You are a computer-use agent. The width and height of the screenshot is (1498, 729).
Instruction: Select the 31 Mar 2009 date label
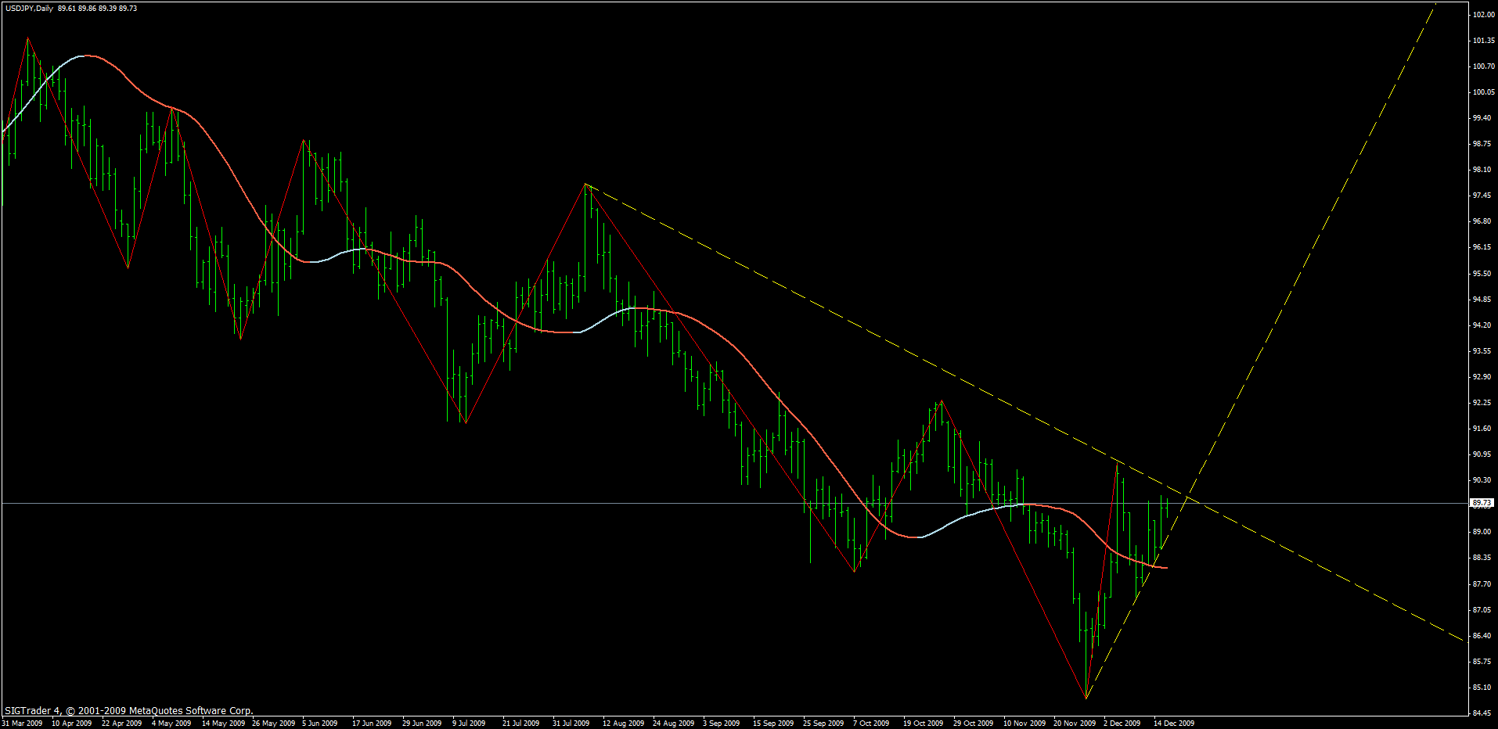pyautogui.click(x=22, y=723)
